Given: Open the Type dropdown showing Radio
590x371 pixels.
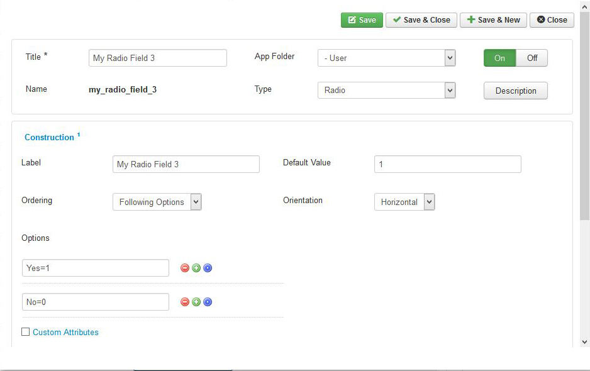Looking at the screenshot, I should (386, 91).
